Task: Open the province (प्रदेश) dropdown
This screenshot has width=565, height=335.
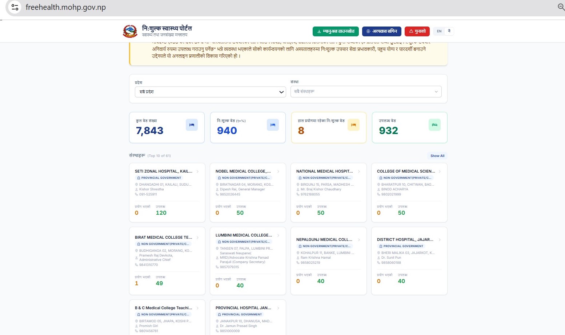Action: (210, 92)
